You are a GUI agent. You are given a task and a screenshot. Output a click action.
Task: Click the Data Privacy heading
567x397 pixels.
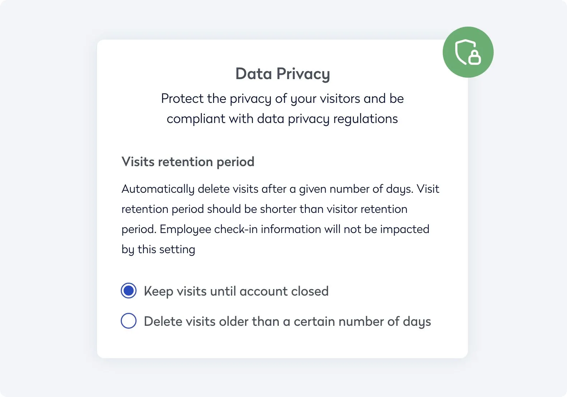(x=282, y=74)
